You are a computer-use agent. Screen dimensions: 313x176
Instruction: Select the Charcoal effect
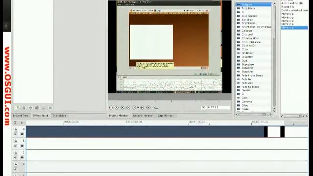click(x=247, y=35)
